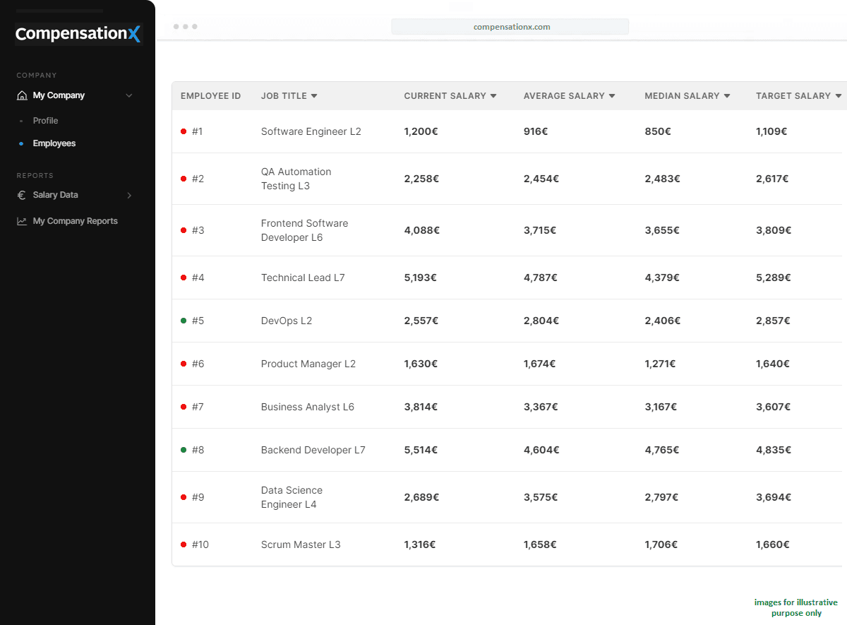Click the green status dot for employee #8

coord(184,450)
